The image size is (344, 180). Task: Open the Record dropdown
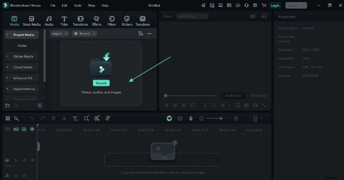84,34
